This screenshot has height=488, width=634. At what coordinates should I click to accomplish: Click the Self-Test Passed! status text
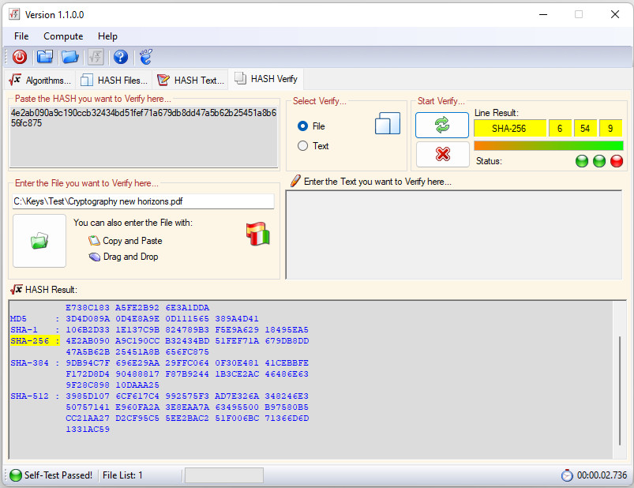(x=58, y=475)
